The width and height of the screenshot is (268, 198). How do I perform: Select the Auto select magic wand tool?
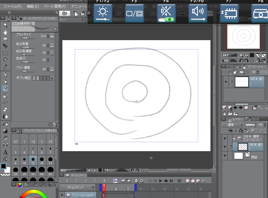pyautogui.click(x=5, y=60)
